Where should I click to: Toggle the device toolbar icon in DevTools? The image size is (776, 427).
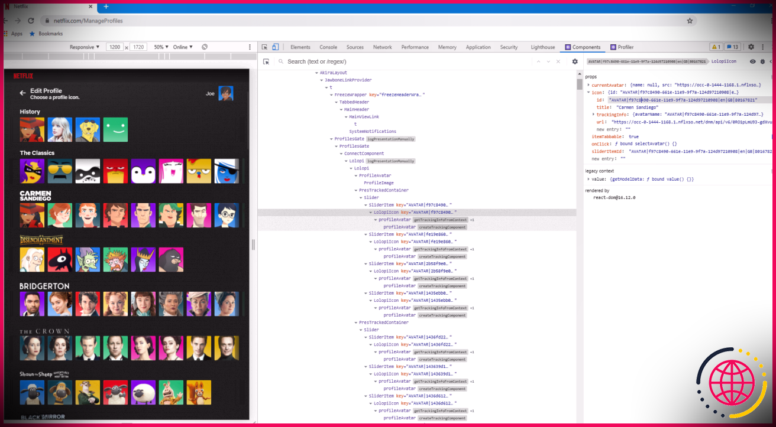275,47
